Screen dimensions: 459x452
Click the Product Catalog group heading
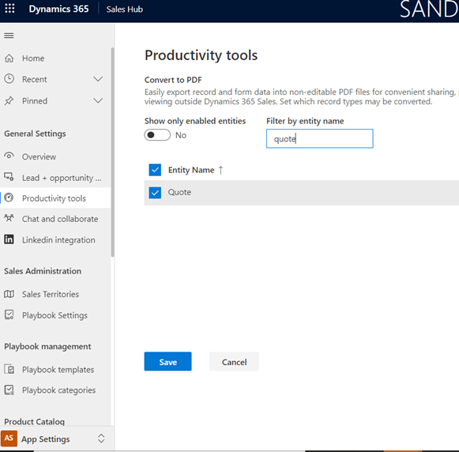[x=34, y=421]
